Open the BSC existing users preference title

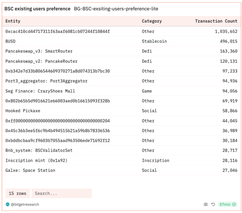tap(37, 9)
